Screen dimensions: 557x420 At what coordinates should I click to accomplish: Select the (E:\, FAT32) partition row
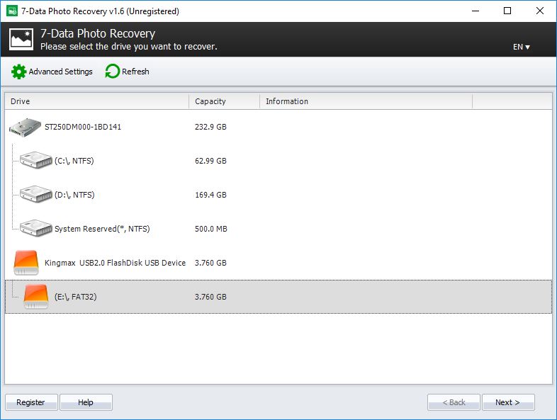278,297
